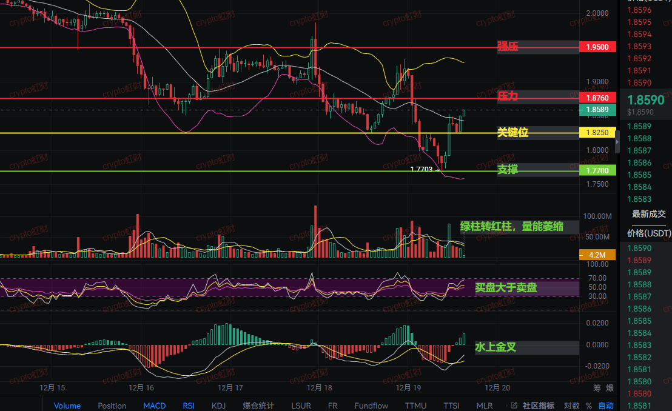Click the 关键位 annotation text

tap(512, 132)
